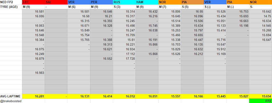Click lap time cell 16.55
Image resolution: width=272 pixels, height=103 pixels.
point(193,12)
